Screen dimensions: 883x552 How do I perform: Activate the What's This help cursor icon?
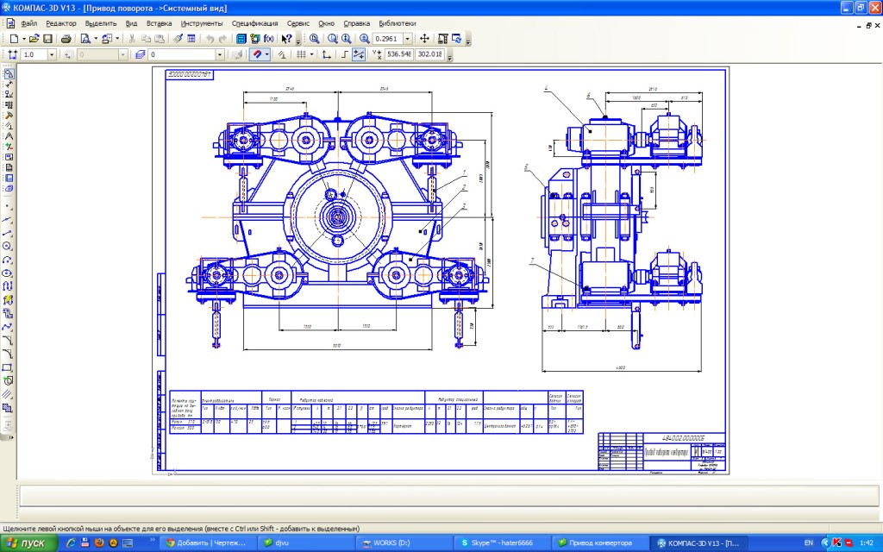pyautogui.click(x=286, y=39)
